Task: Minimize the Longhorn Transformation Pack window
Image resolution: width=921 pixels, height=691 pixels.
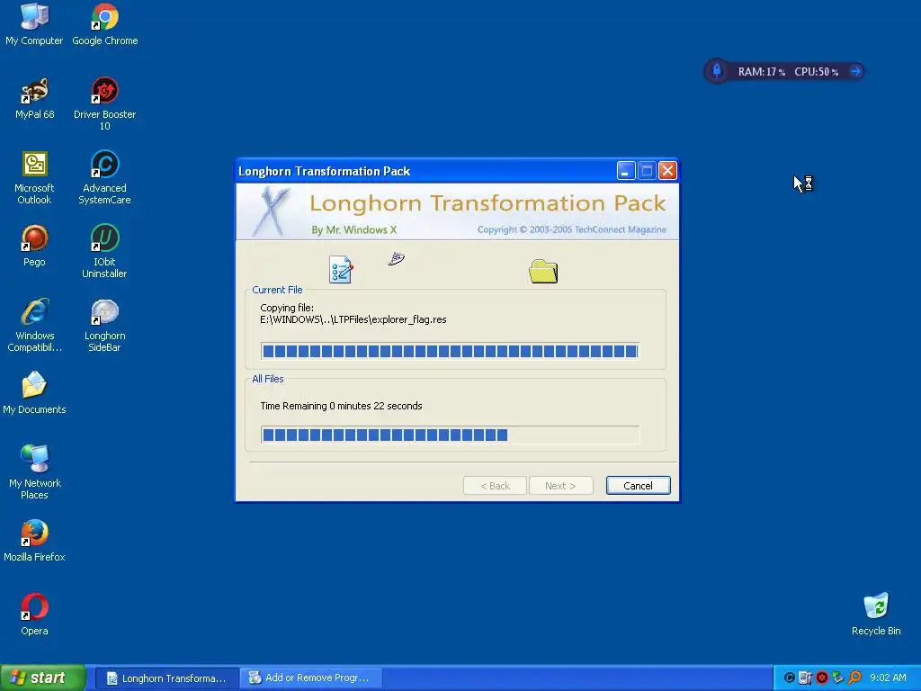Action: (626, 171)
